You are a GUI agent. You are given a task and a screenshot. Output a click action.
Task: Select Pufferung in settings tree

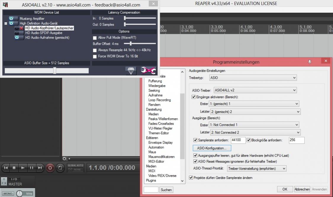pyautogui.click(x=155, y=81)
